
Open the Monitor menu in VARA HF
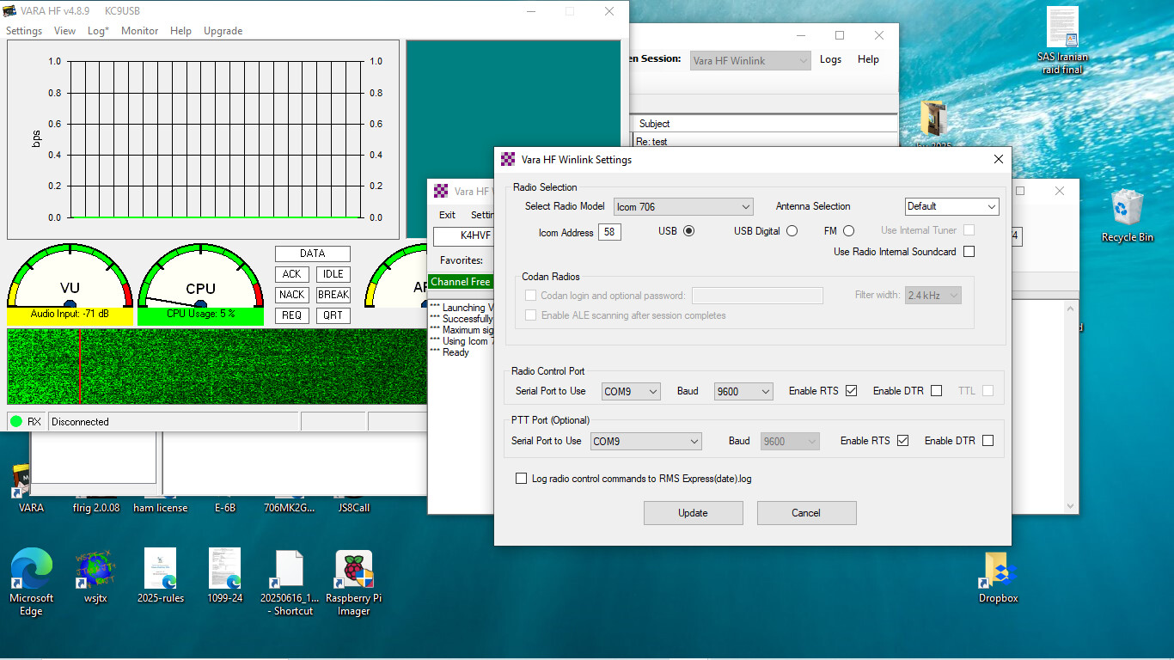[x=139, y=31]
